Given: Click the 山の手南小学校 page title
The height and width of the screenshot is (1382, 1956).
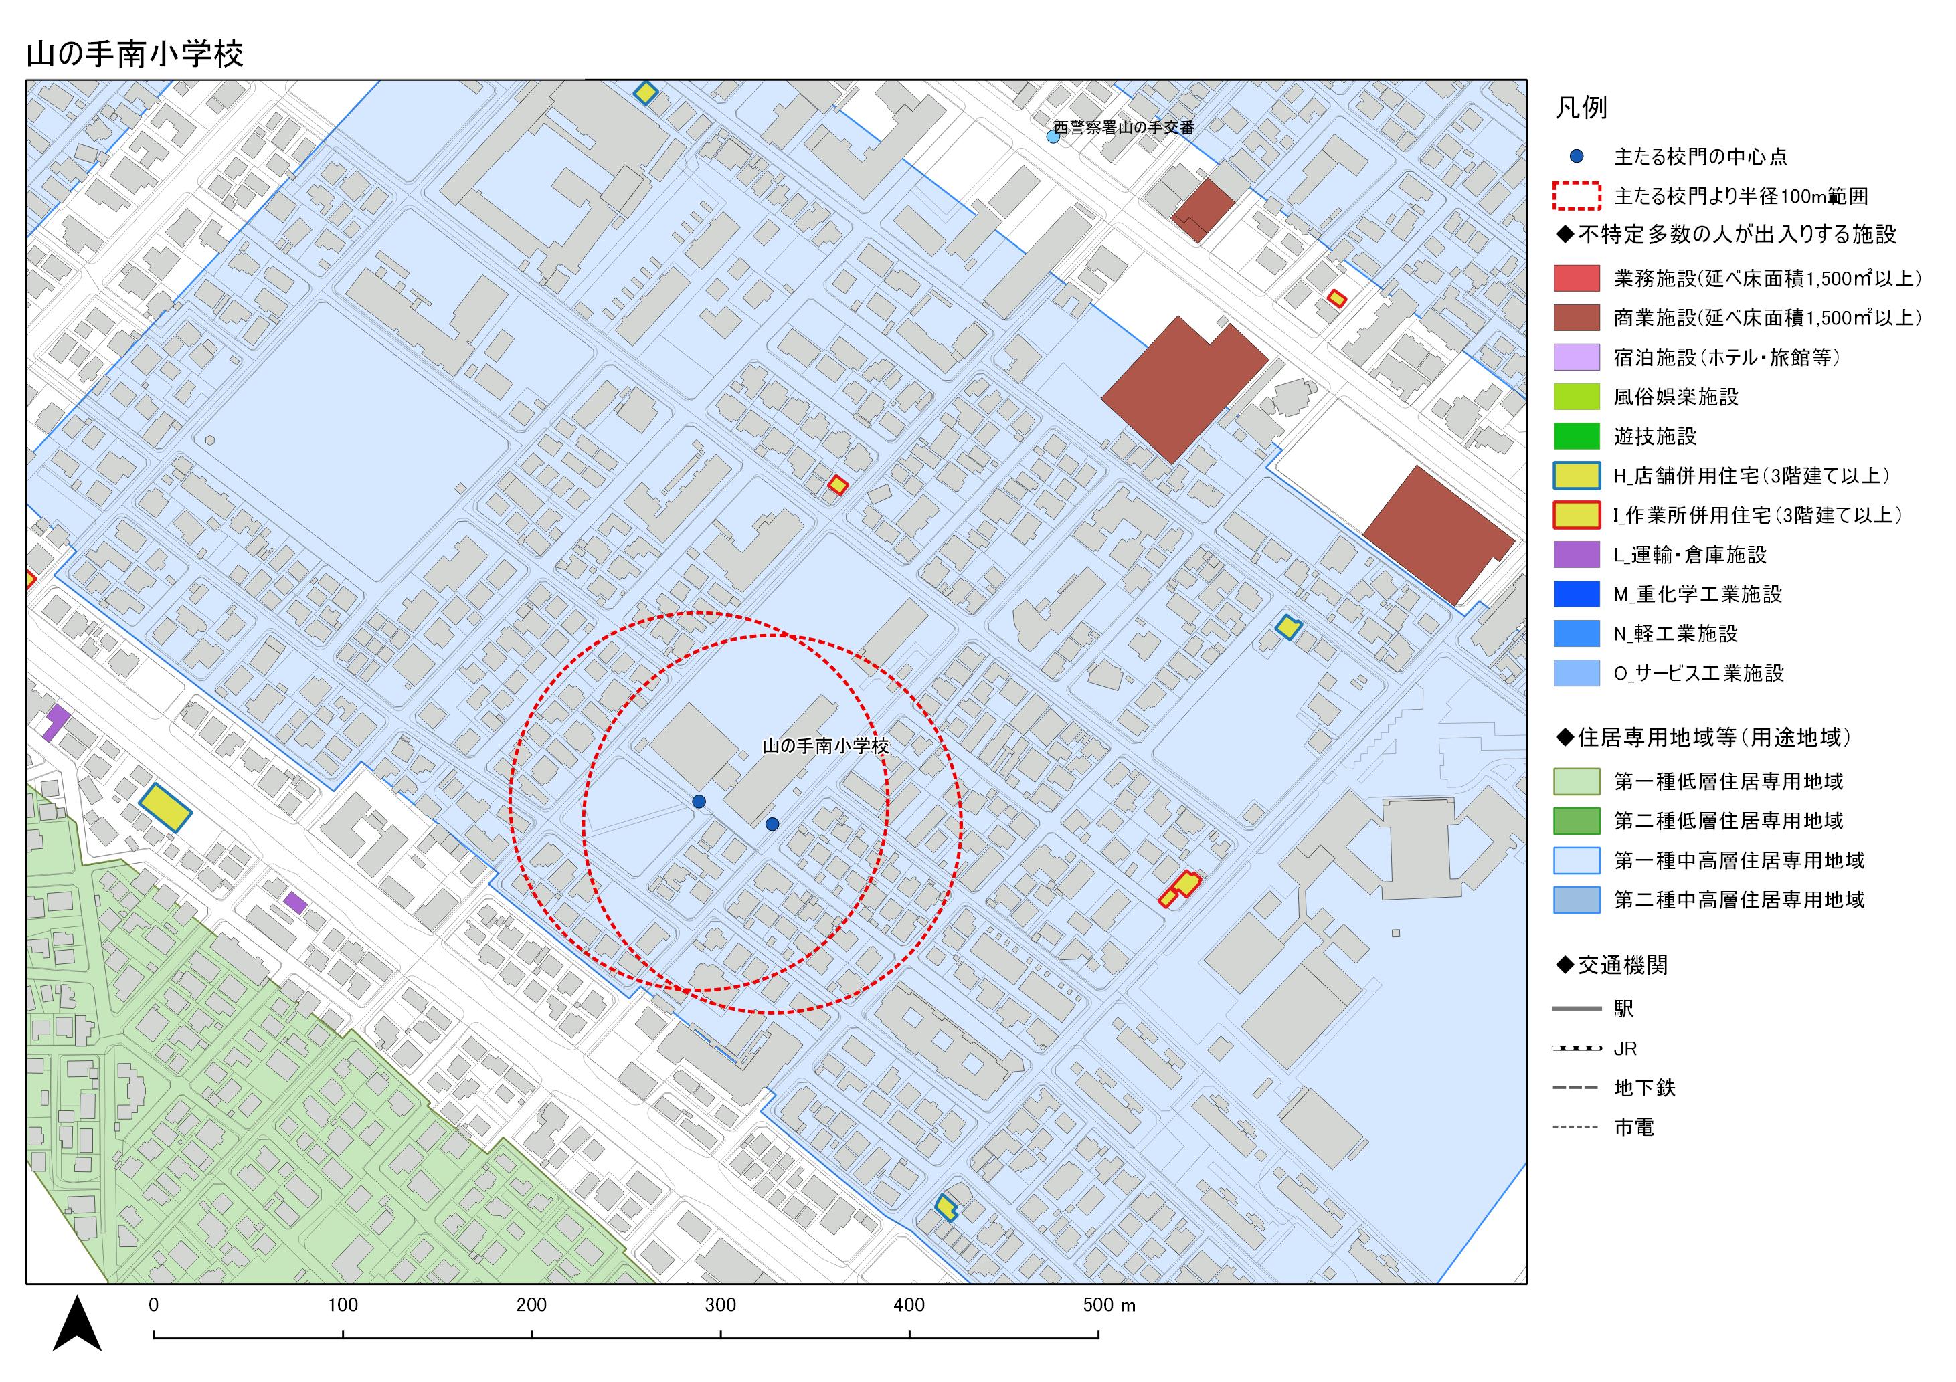Looking at the screenshot, I should [x=135, y=54].
